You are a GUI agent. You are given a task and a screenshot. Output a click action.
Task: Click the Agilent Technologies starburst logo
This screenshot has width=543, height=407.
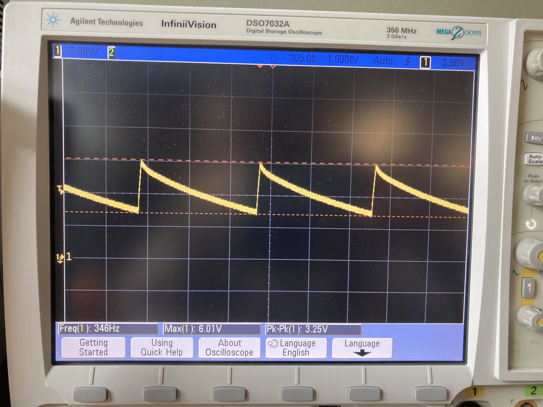(53, 20)
